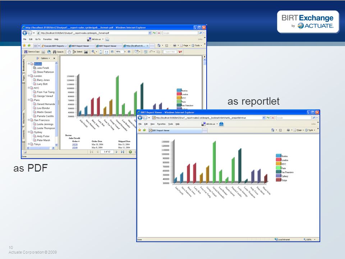Click the Favorites star icon in PDF window
Screen dimensions: 345x259
[24, 45]
